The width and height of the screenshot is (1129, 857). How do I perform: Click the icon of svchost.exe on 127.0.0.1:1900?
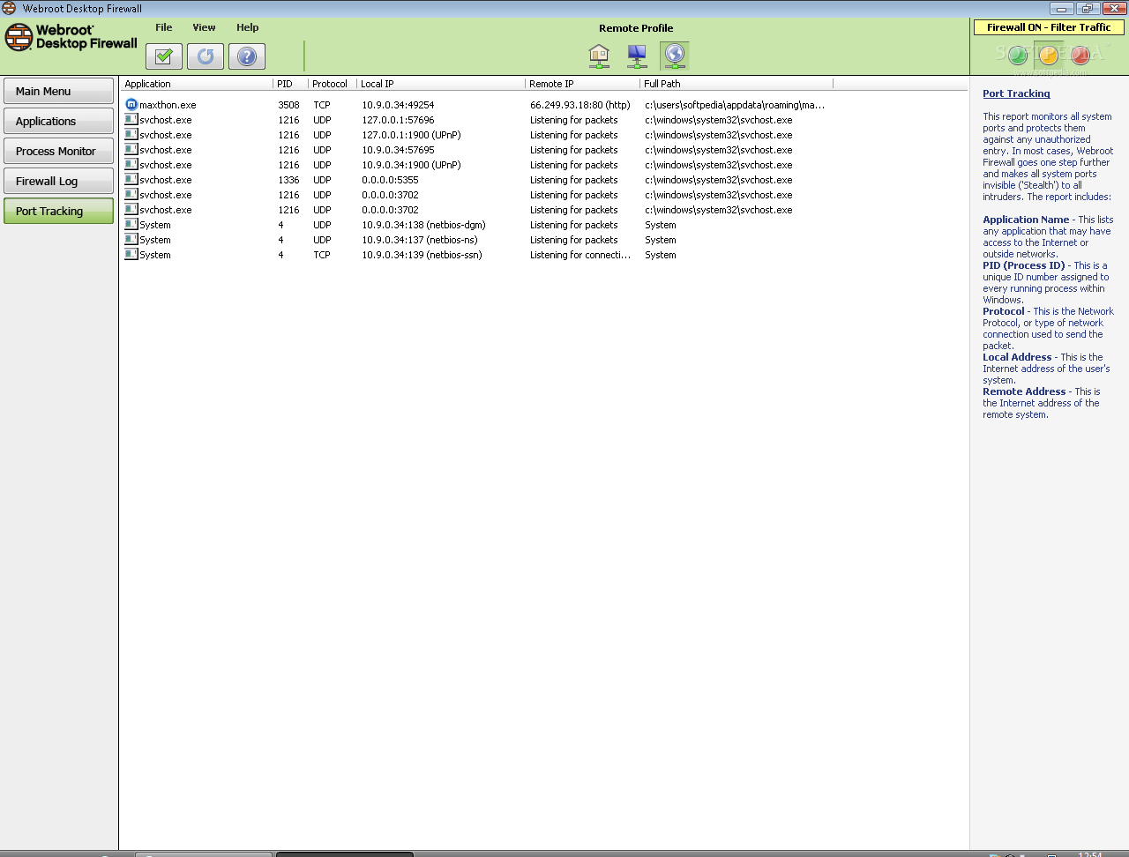[131, 134]
